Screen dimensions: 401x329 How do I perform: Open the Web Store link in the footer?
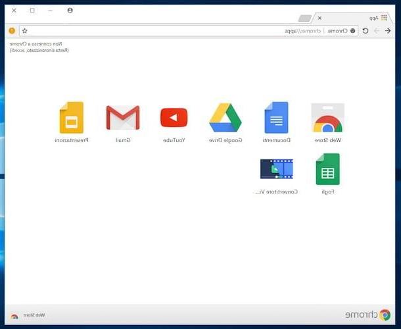28,315
